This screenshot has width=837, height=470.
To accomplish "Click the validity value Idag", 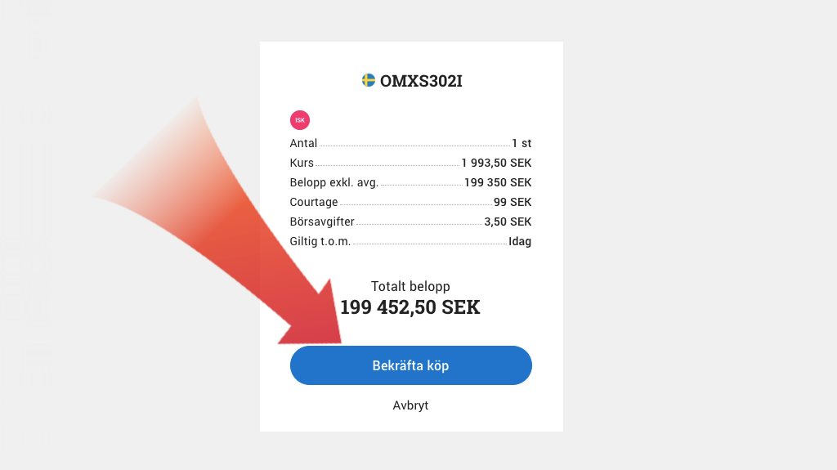I will (520, 241).
